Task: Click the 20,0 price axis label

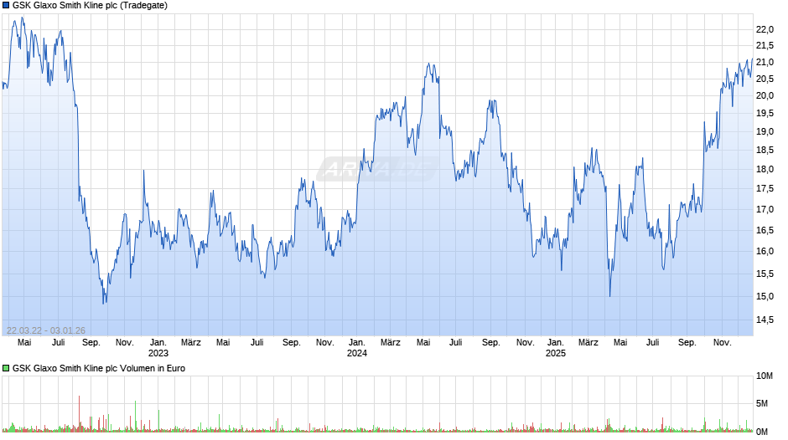Action: (765, 96)
